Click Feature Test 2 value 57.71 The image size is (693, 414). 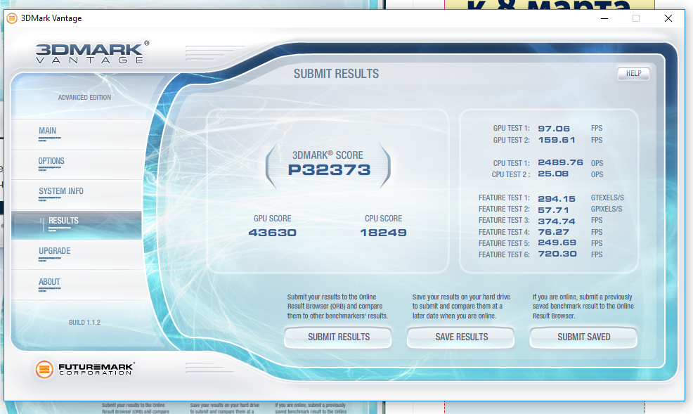tap(553, 210)
